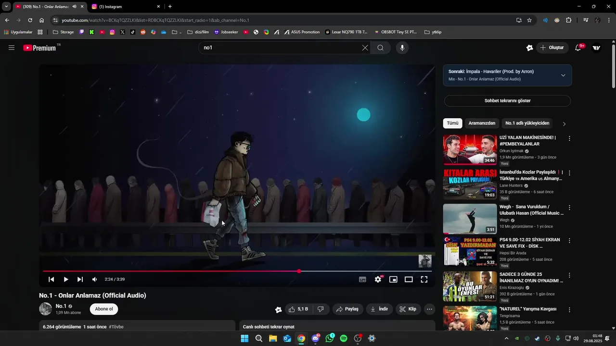616x346 pixels.
Task: Create a clip with Klip
Action: 408,309
